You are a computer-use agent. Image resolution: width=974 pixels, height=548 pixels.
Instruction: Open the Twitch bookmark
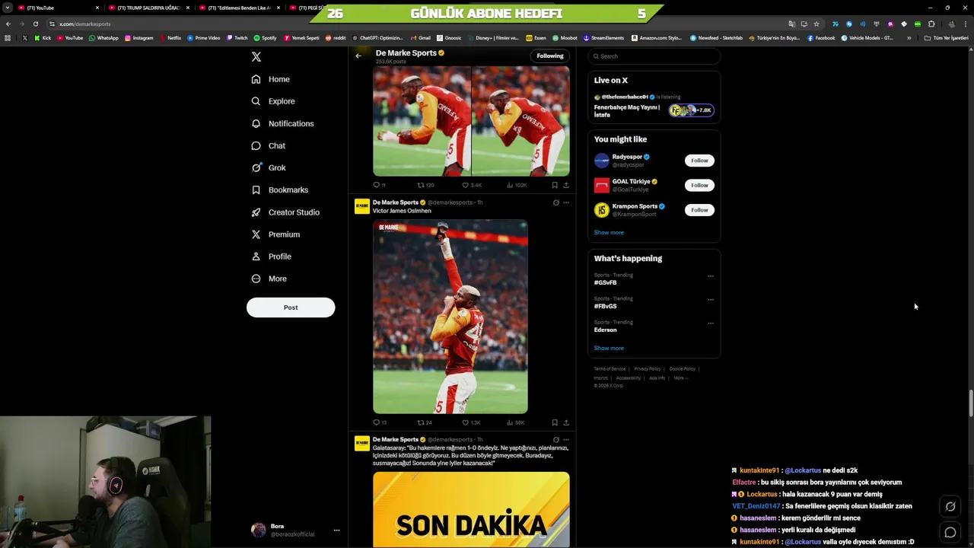237,37
